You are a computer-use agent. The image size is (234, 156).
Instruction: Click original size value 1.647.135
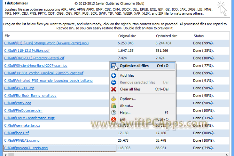126,51
